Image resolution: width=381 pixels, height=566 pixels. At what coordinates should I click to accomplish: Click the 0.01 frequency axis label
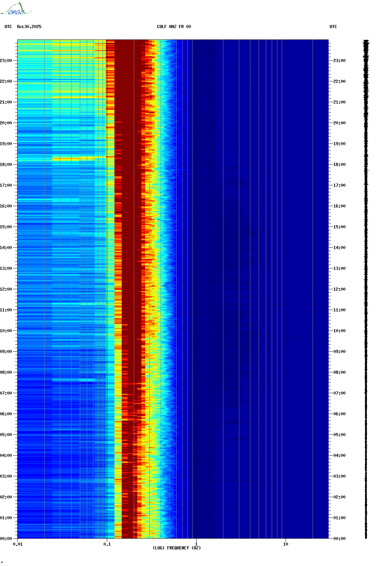click(18, 544)
